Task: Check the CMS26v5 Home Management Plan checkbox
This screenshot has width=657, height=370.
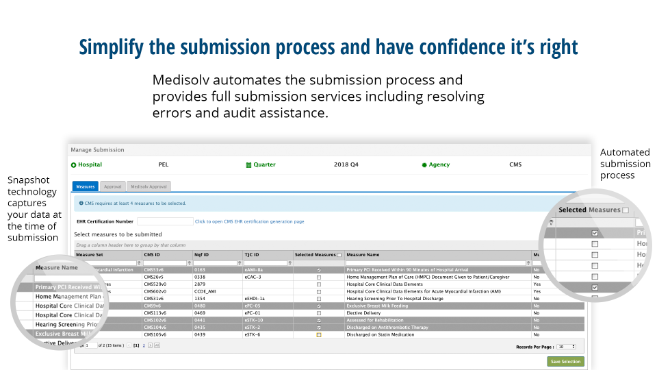Action: coord(319,277)
